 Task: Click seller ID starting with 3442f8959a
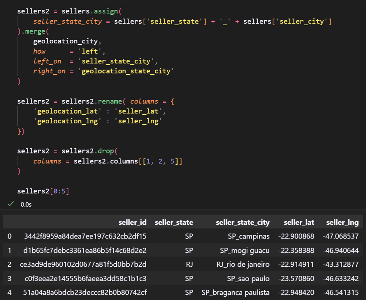click(85, 236)
